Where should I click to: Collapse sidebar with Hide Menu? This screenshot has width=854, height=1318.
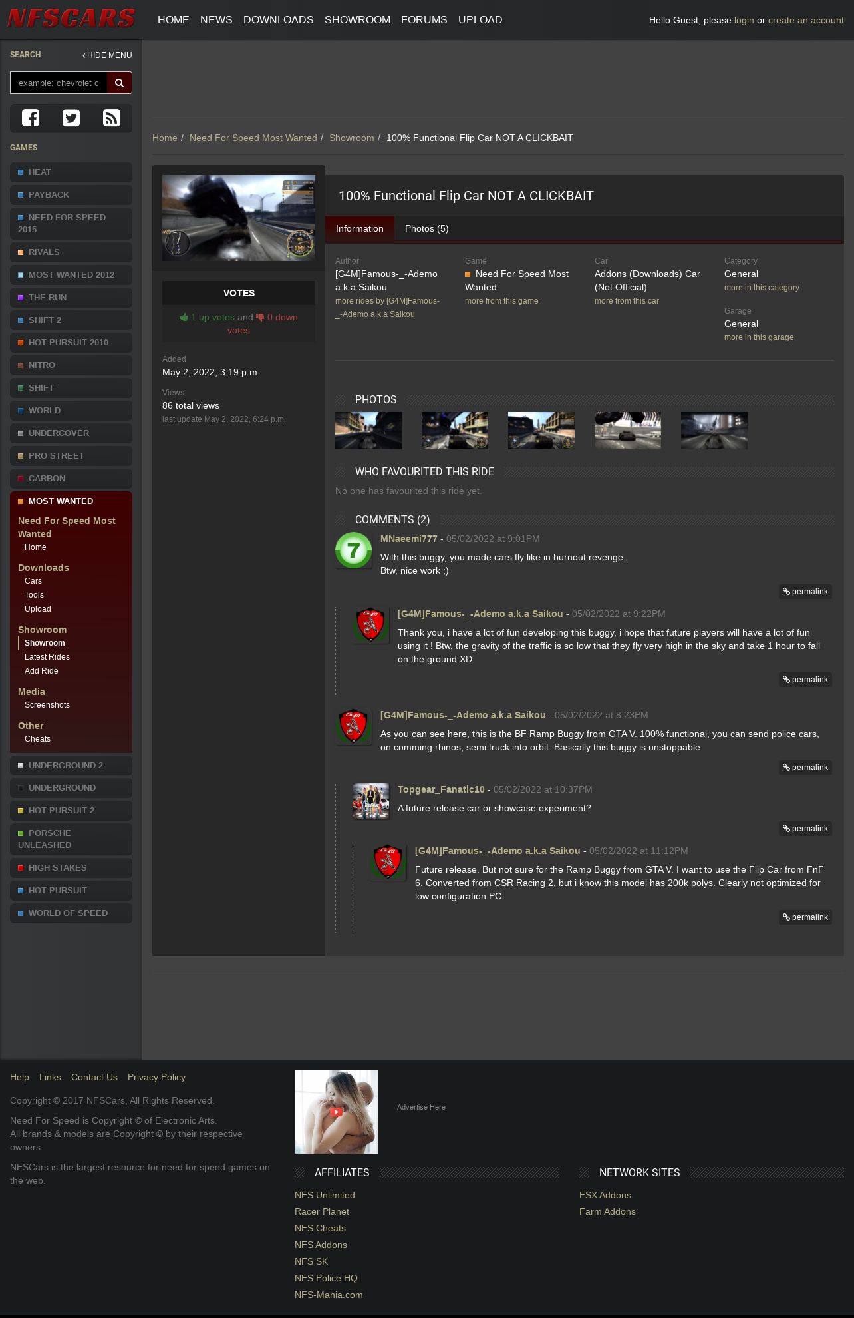click(107, 55)
